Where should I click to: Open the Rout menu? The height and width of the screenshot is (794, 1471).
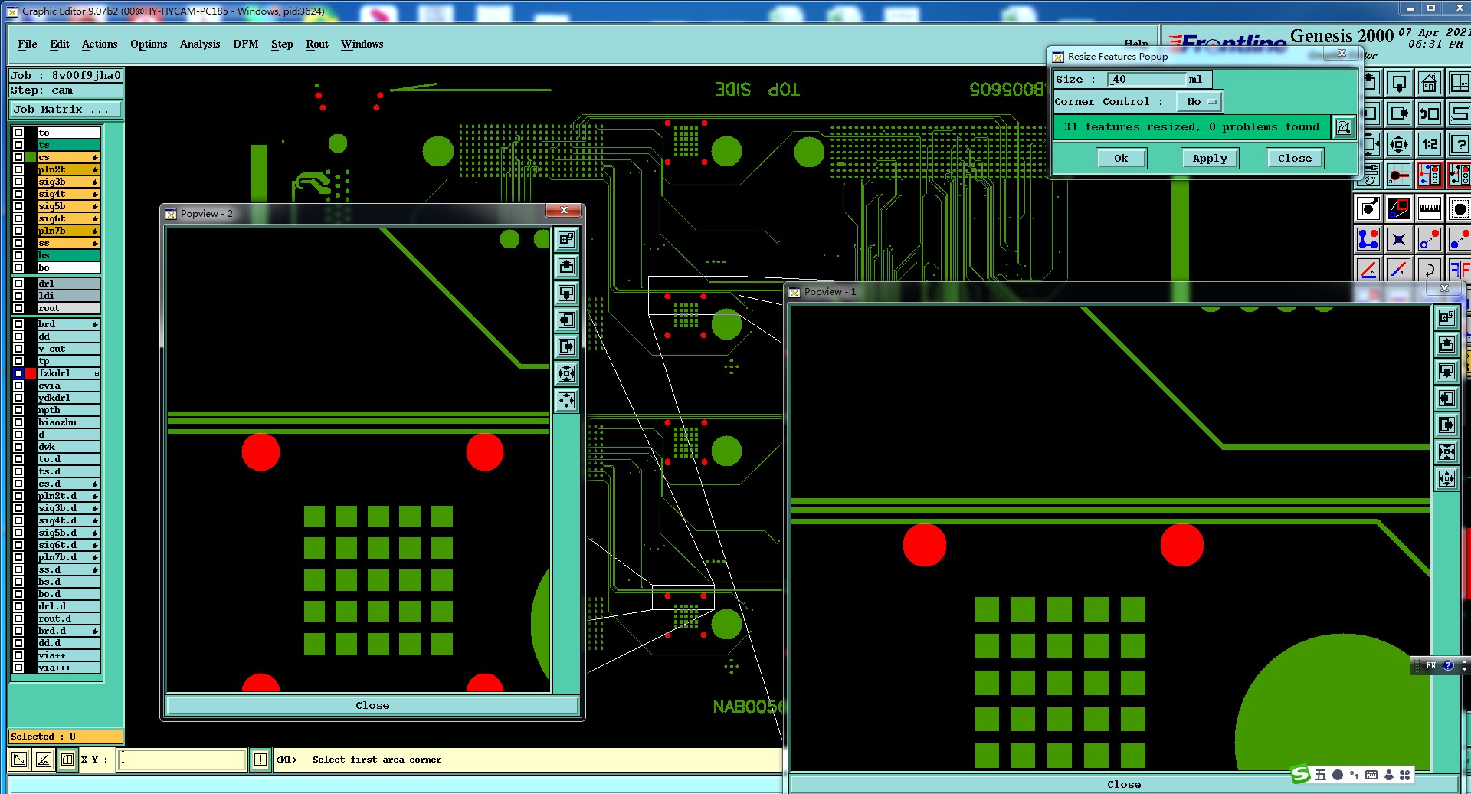[x=317, y=44]
